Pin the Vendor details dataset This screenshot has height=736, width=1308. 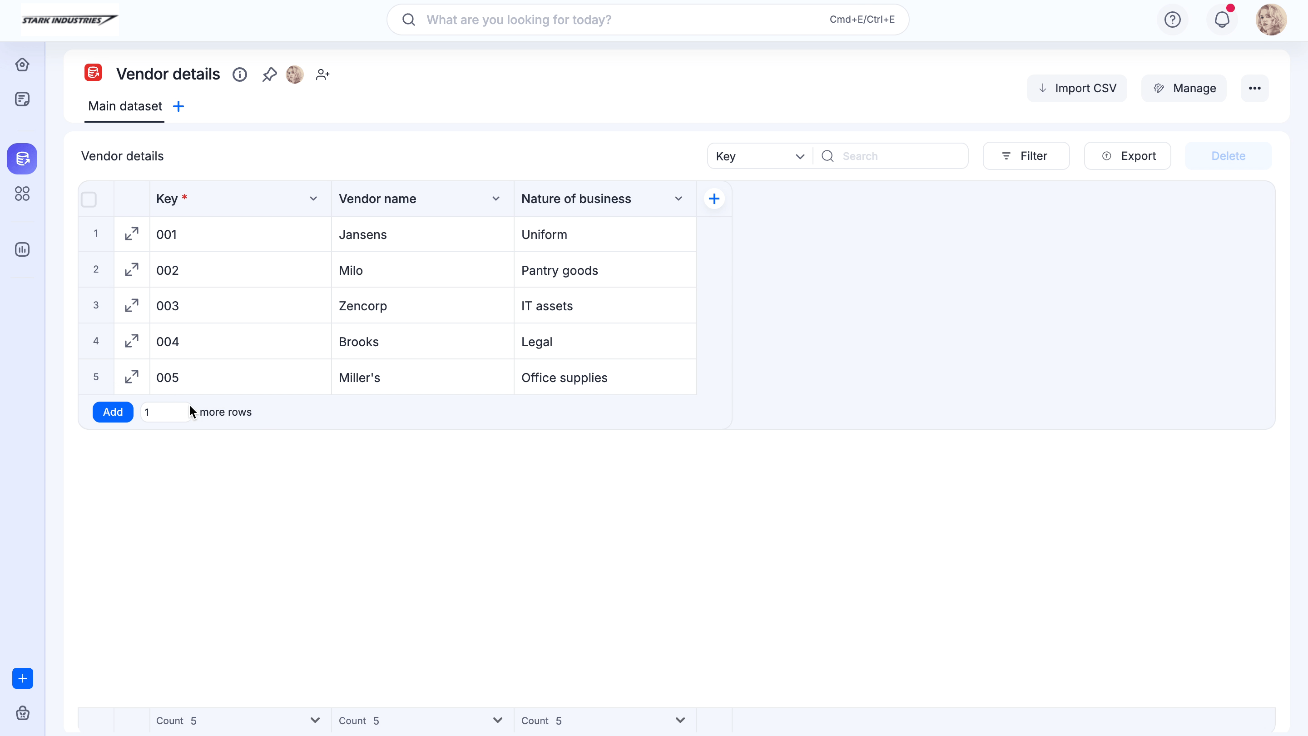[269, 75]
